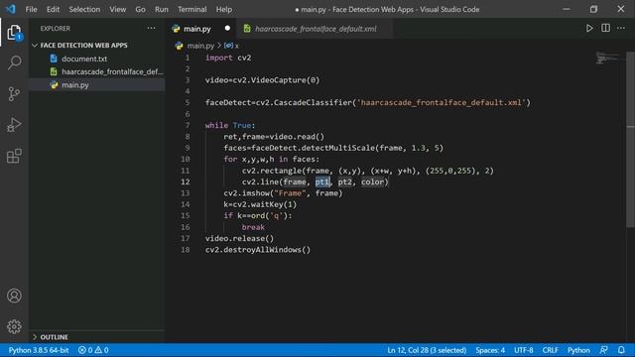Select Python 3.8.5 64-bit interpreter
635x357 pixels.
click(39, 350)
